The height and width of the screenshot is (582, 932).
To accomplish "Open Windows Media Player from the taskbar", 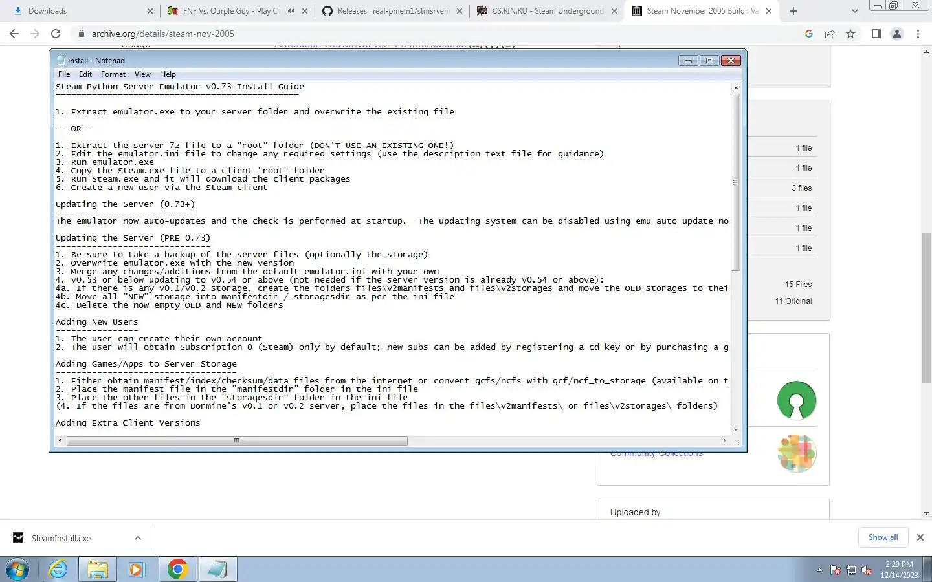I will click(136, 569).
